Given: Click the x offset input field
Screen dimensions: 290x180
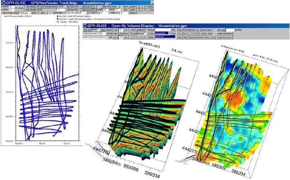Looking at the screenshot, I should 11,7.
